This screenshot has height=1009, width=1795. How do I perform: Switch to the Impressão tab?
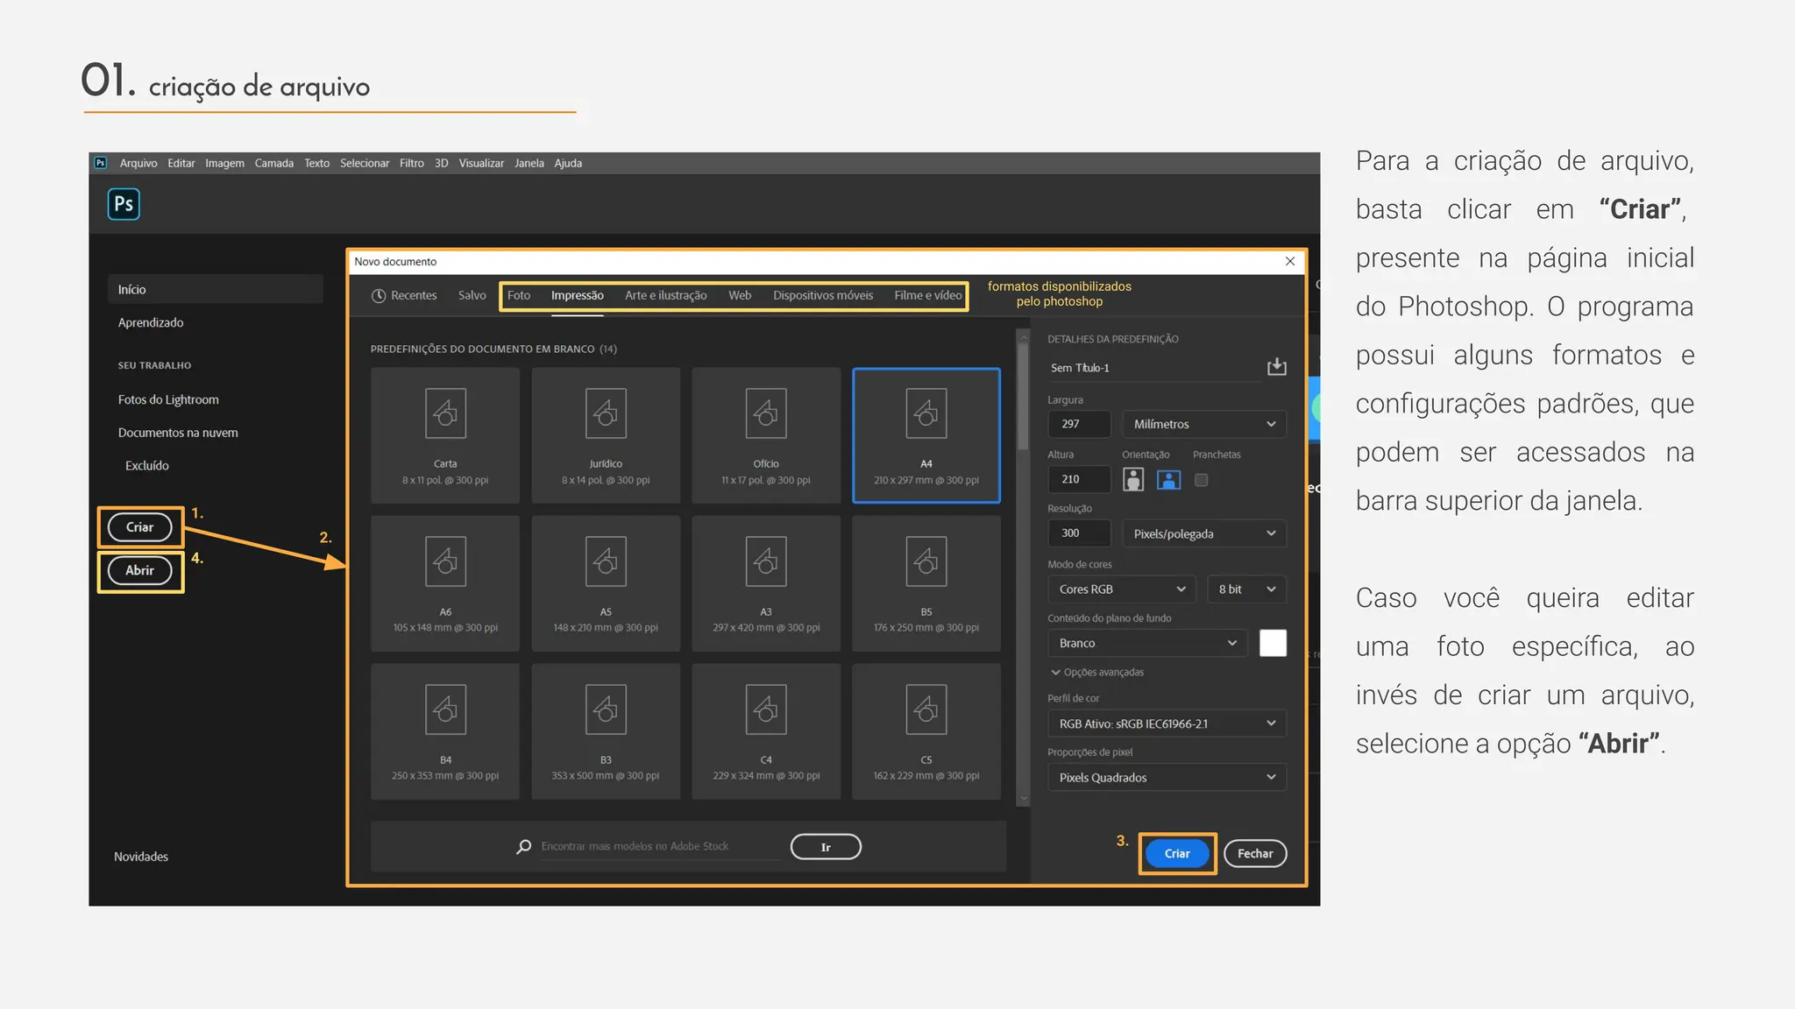(577, 296)
